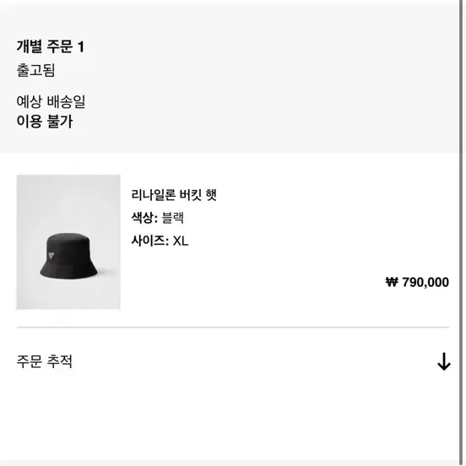The image size is (466, 466).
Task: Select the 이용 불가 delivery date text
Action: pos(45,121)
